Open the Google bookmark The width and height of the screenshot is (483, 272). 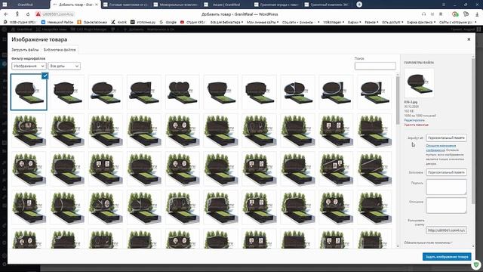(168, 22)
